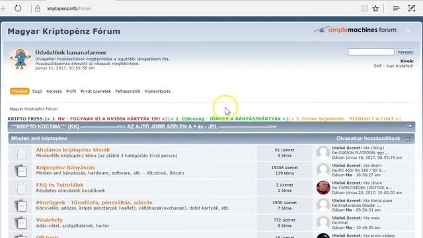Click Magyar Kriptopénz Fórum page title
423x238 pixels.
[x=64, y=31]
